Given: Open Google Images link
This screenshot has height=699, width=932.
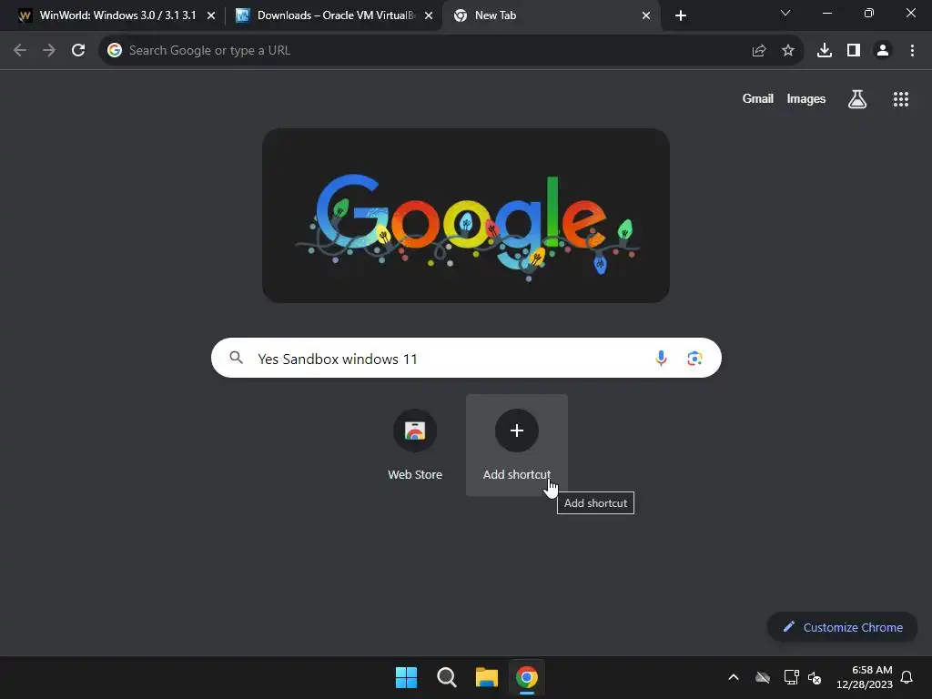Looking at the screenshot, I should click(806, 98).
